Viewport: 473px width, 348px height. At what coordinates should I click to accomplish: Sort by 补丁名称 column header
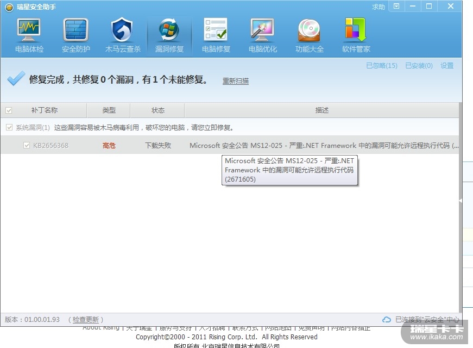pyautogui.click(x=45, y=110)
